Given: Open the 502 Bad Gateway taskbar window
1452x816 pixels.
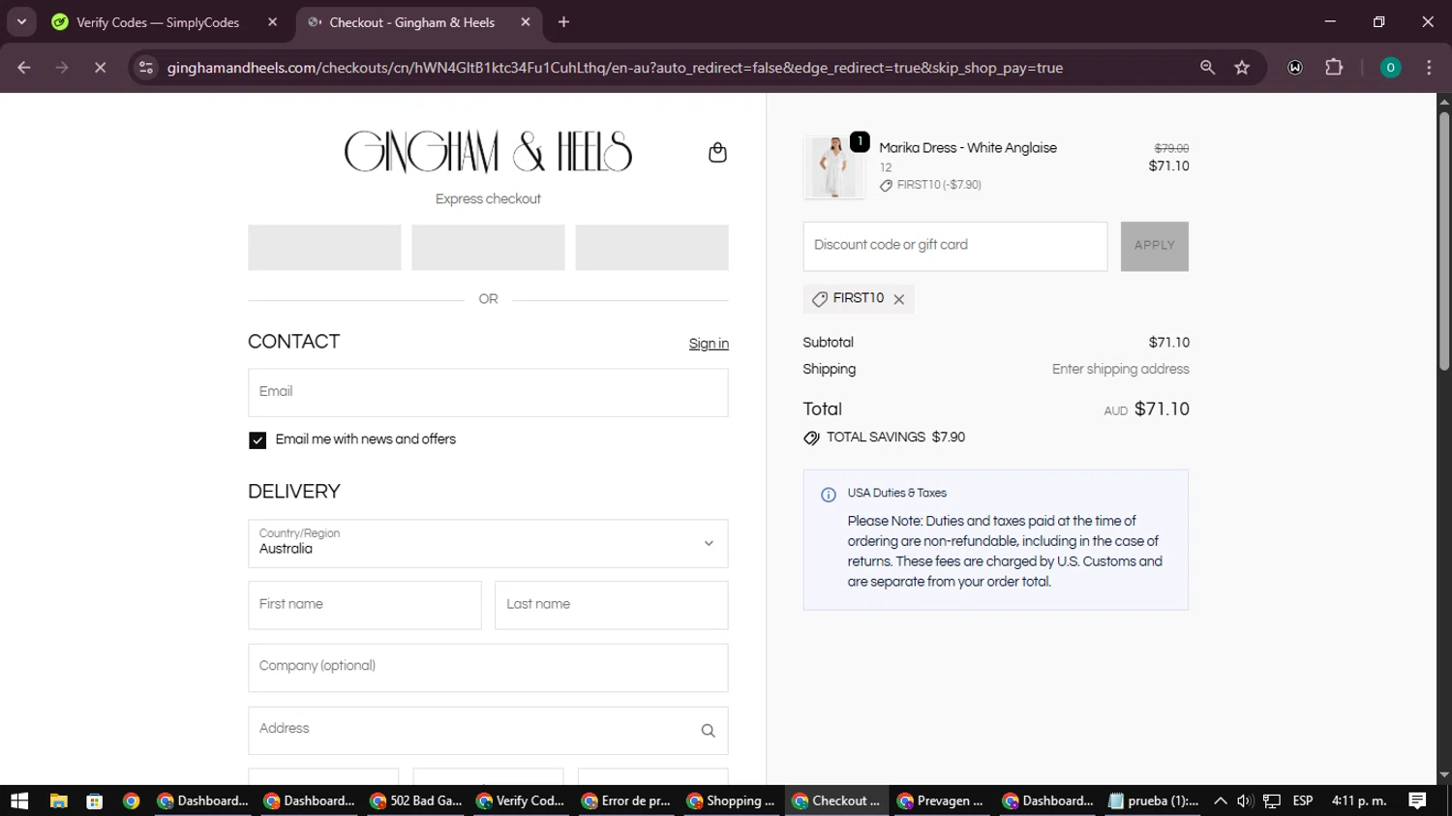Looking at the screenshot, I should point(416,801).
